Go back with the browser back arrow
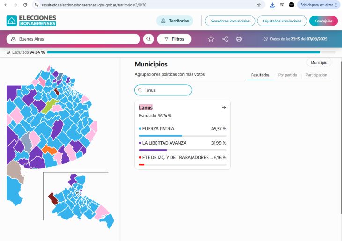The image size is (342, 241). point(6,5)
